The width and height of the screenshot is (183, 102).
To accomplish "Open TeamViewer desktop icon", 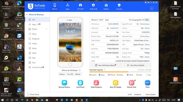I will pyautogui.click(x=19, y=37).
